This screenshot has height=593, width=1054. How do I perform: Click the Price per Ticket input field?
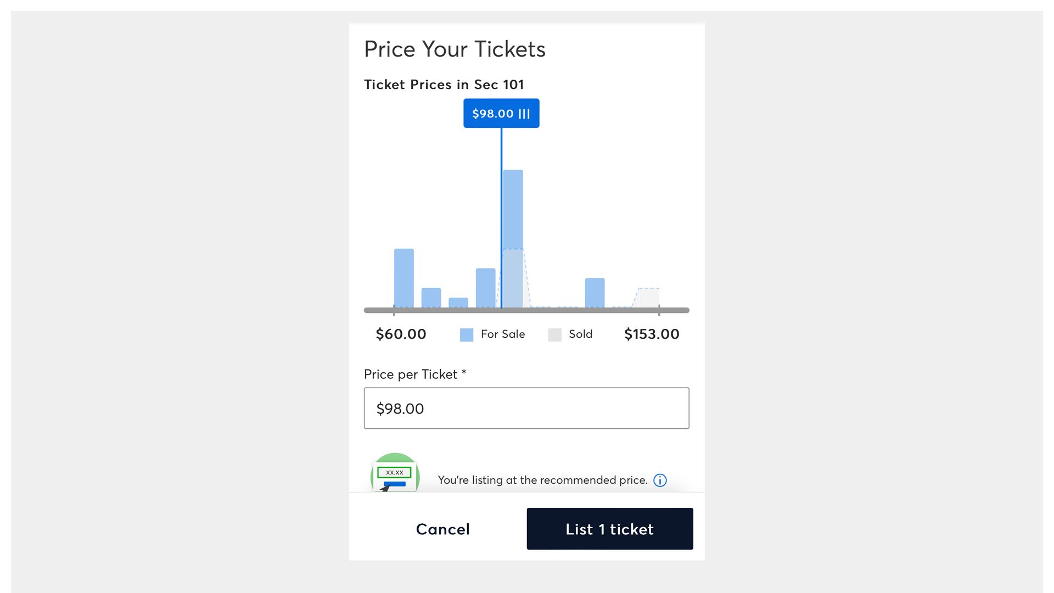[x=526, y=407]
